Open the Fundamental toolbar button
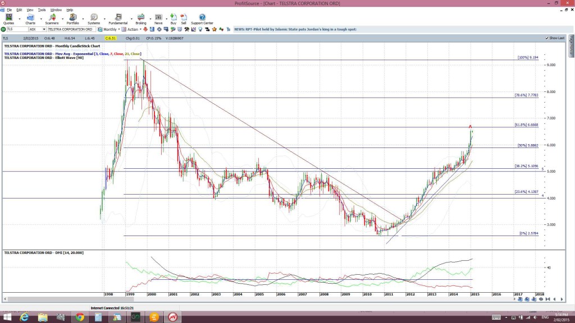Image resolution: width=575 pixels, height=323 pixels. (118, 19)
